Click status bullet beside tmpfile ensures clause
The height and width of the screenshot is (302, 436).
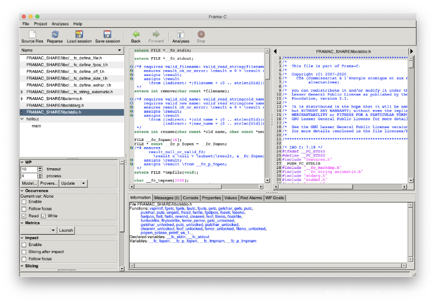[x=131, y=148]
